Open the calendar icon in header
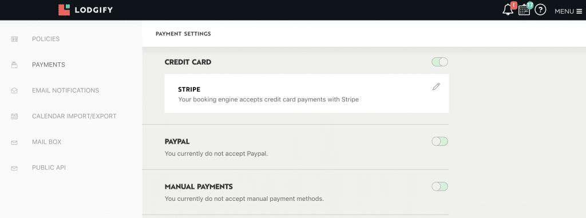 pyautogui.click(x=524, y=10)
